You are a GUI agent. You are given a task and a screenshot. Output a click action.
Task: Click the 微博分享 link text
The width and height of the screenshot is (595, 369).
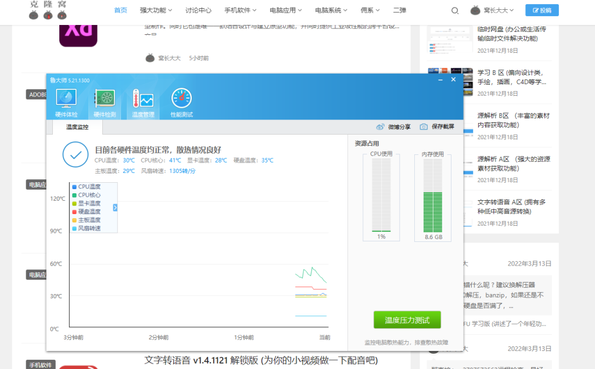399,127
